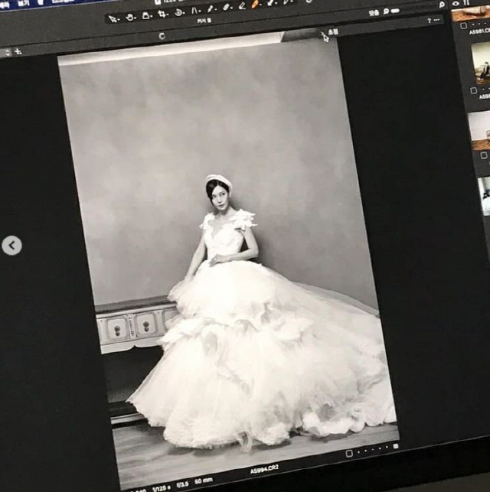Click the A5981.CR file name
The width and height of the screenshot is (490, 492).
(x=479, y=31)
